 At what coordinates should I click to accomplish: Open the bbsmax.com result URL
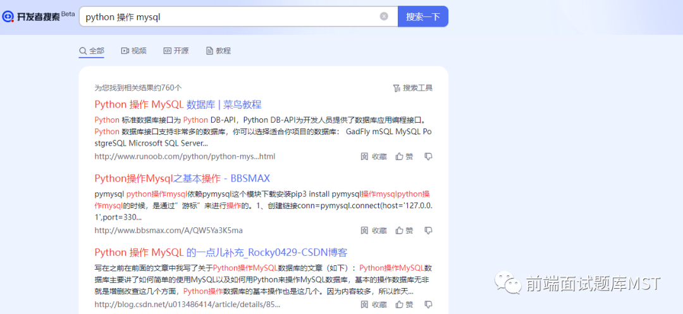click(x=169, y=230)
